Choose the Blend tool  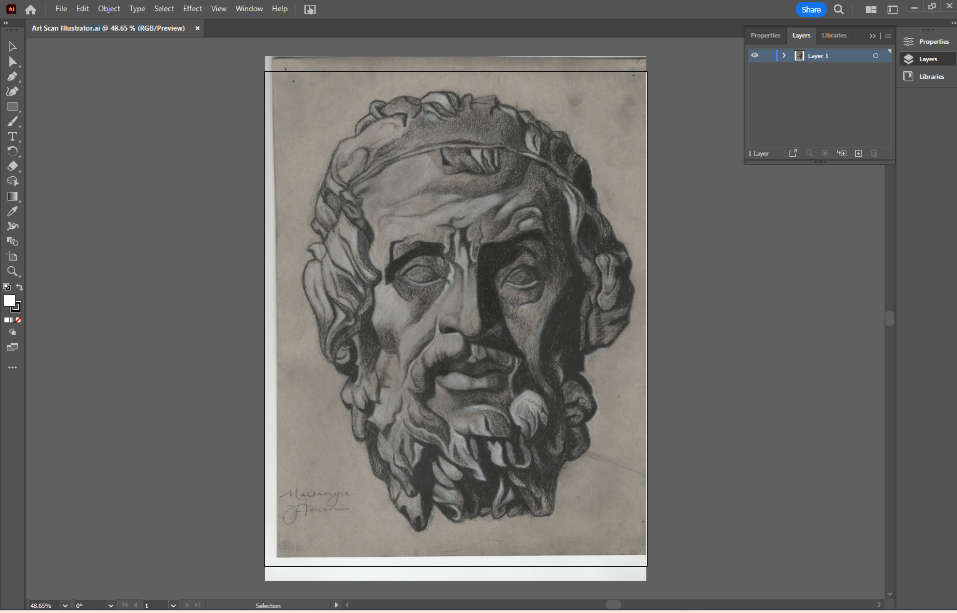pos(13,242)
